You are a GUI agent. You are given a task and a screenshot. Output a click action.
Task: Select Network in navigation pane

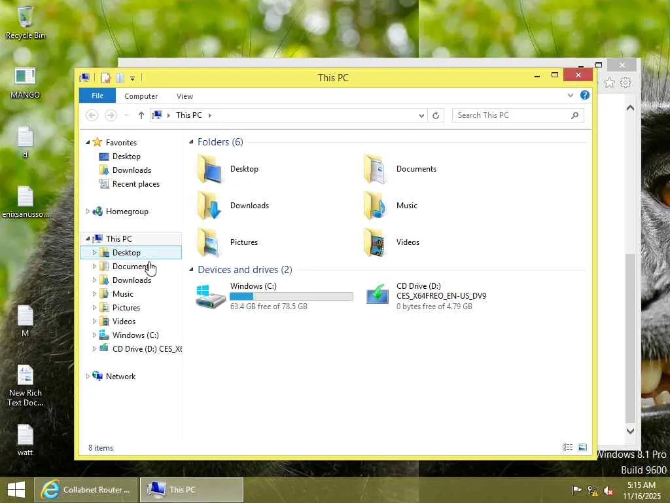(120, 377)
